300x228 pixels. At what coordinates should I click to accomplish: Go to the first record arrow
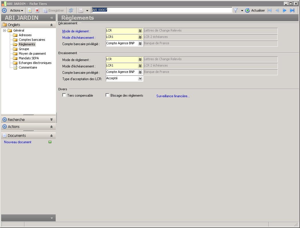pyautogui.click(x=270, y=10)
